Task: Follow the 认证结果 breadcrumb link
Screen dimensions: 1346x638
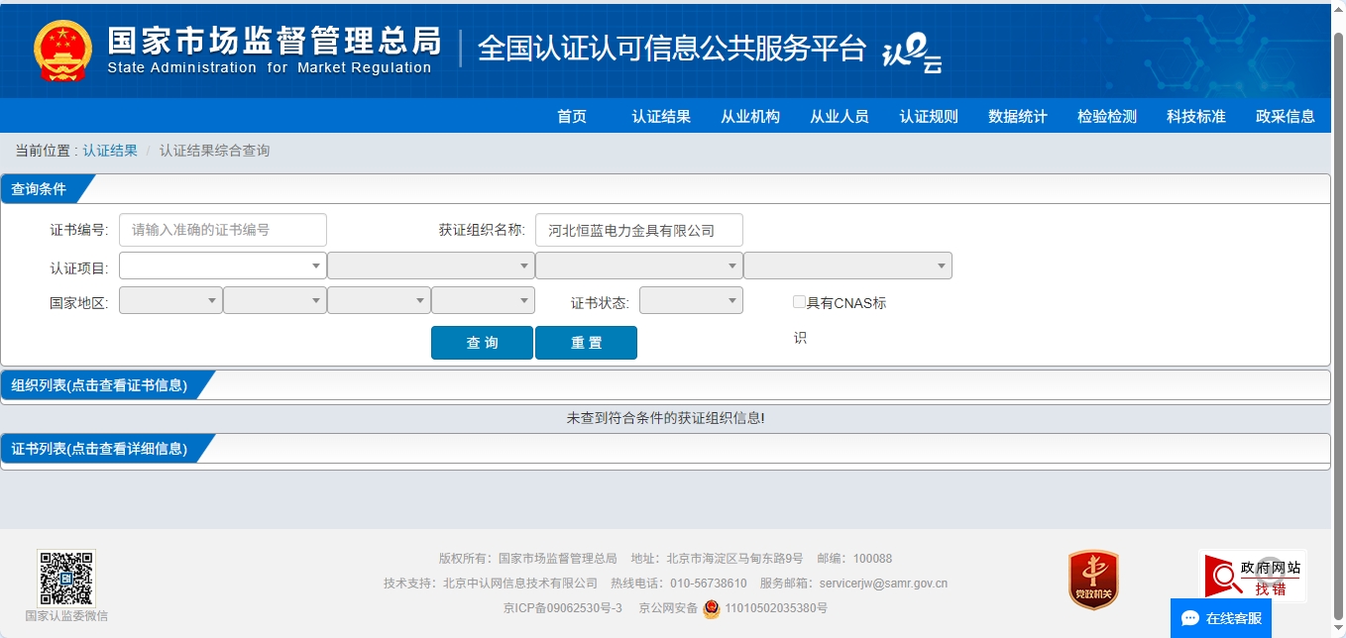Action: tap(110, 151)
